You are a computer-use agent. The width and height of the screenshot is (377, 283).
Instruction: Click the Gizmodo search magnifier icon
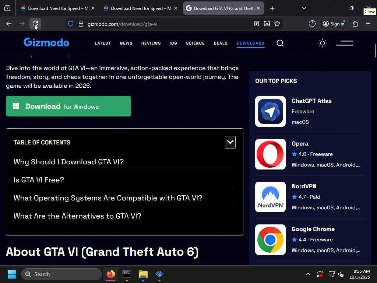280,43
